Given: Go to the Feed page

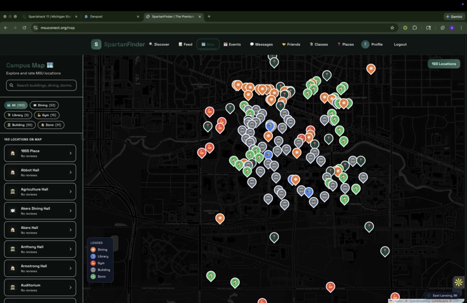Looking at the screenshot, I should (185, 45).
